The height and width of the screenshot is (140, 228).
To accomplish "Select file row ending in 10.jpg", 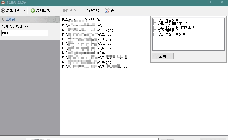I will 88,30.
